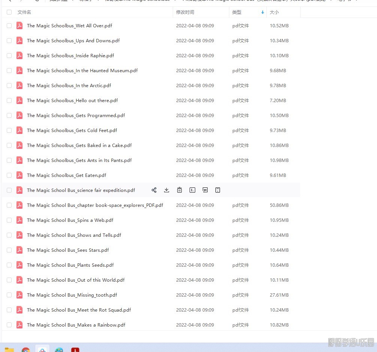Sort by 修改时间 column header
The height and width of the screenshot is (352, 377).
tap(185, 12)
